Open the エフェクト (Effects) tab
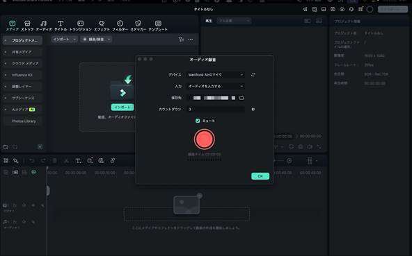Screen dimensions: 412x256 (102, 26)
